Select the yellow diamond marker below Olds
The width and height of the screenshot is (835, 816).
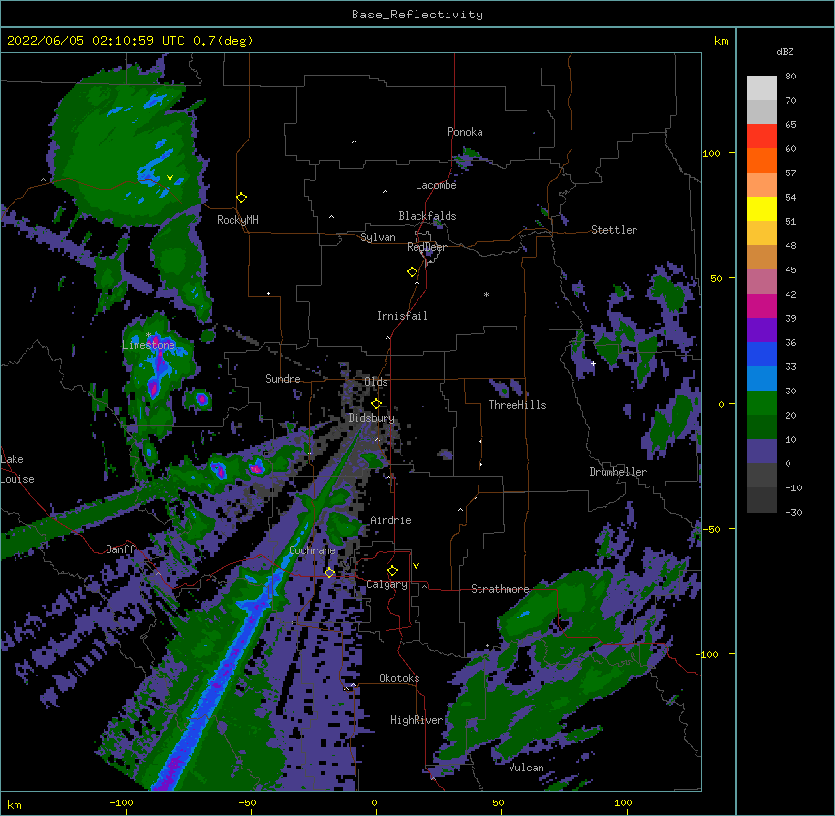click(376, 404)
